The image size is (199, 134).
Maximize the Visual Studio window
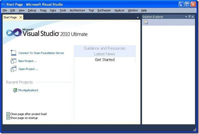[x=187, y=4]
